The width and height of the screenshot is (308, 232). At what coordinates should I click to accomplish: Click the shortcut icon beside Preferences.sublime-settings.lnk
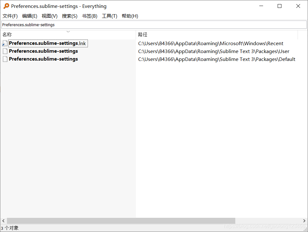click(x=5, y=43)
